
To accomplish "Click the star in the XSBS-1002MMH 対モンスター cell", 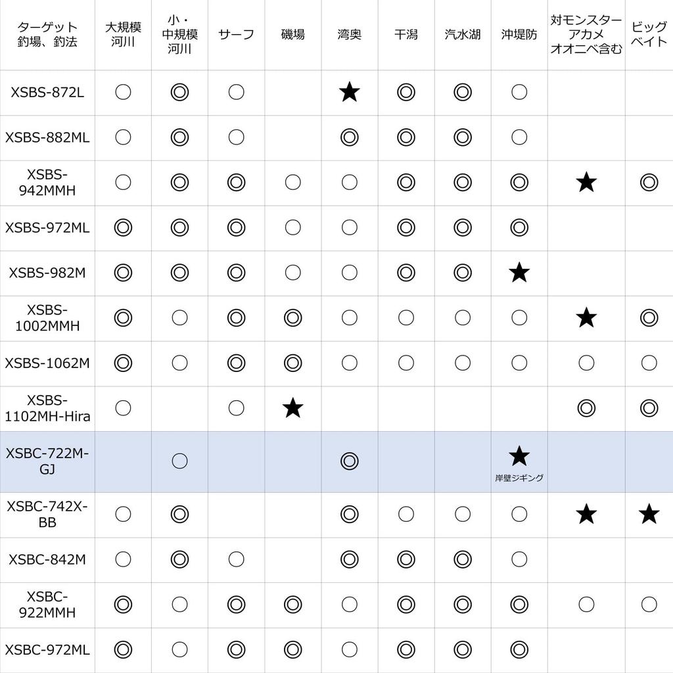I will point(586,318).
